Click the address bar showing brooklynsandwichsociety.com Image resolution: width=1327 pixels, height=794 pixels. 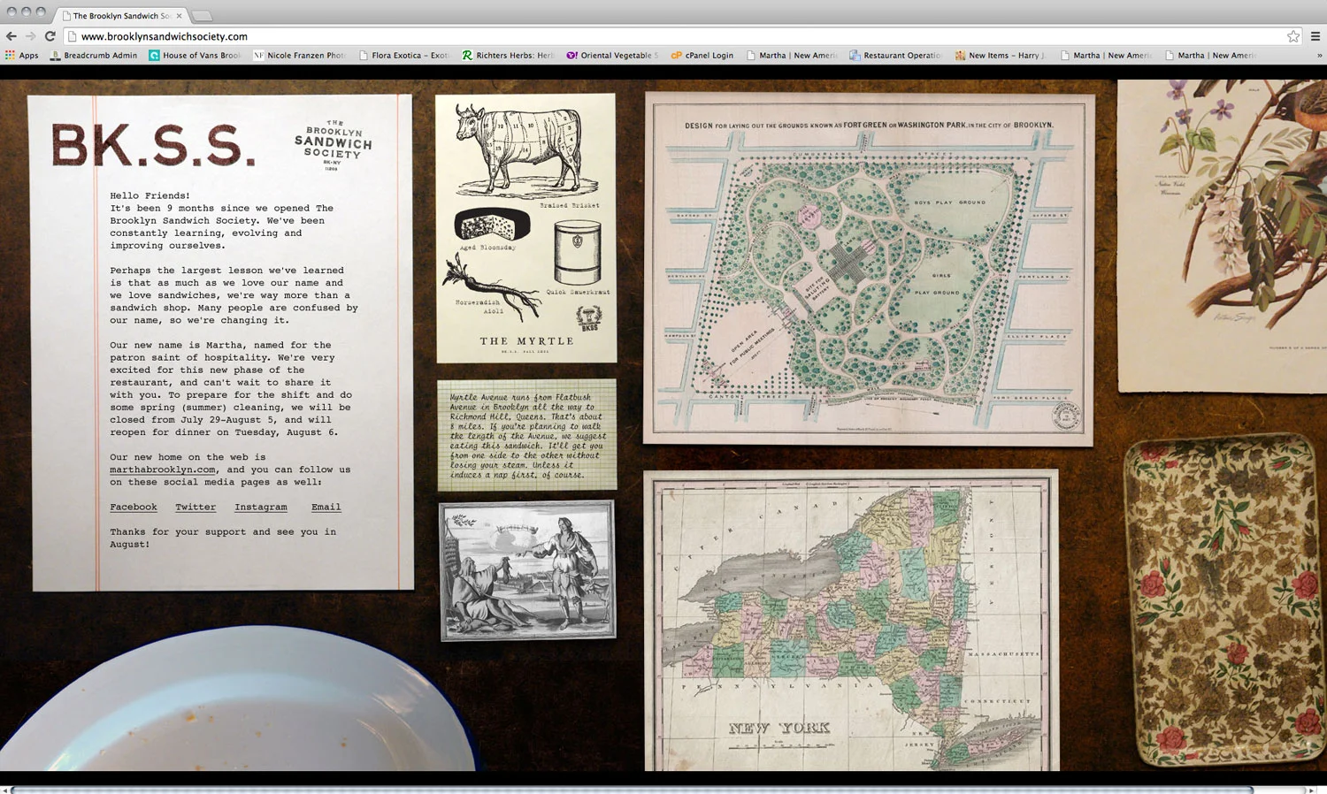(681, 36)
